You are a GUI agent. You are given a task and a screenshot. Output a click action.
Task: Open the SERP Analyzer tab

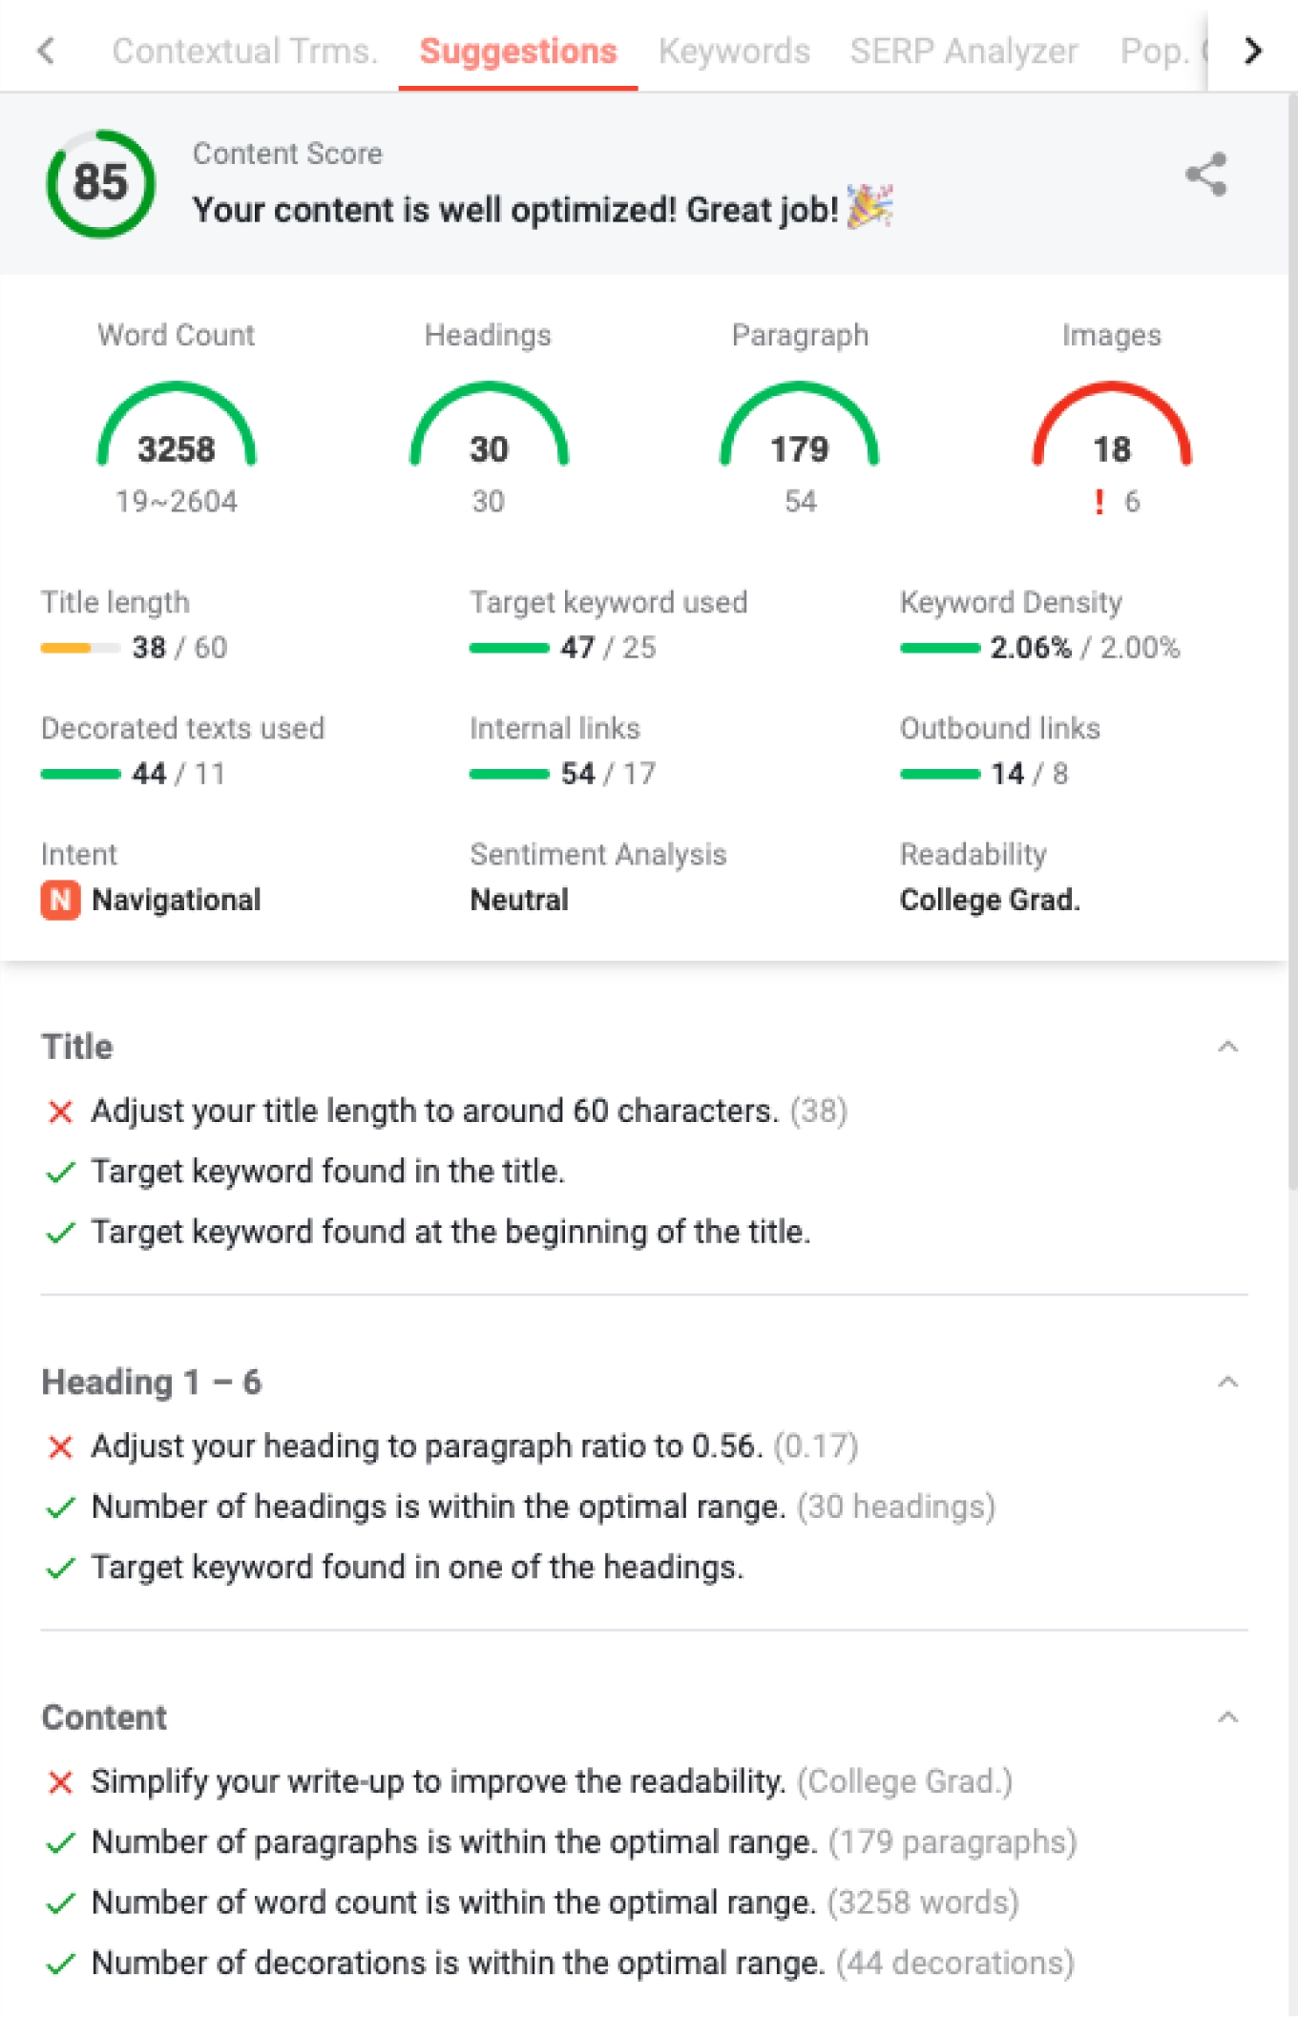(964, 51)
